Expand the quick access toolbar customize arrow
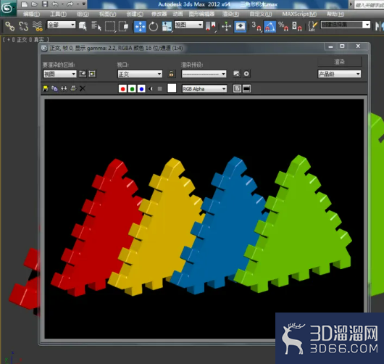 [84, 4]
